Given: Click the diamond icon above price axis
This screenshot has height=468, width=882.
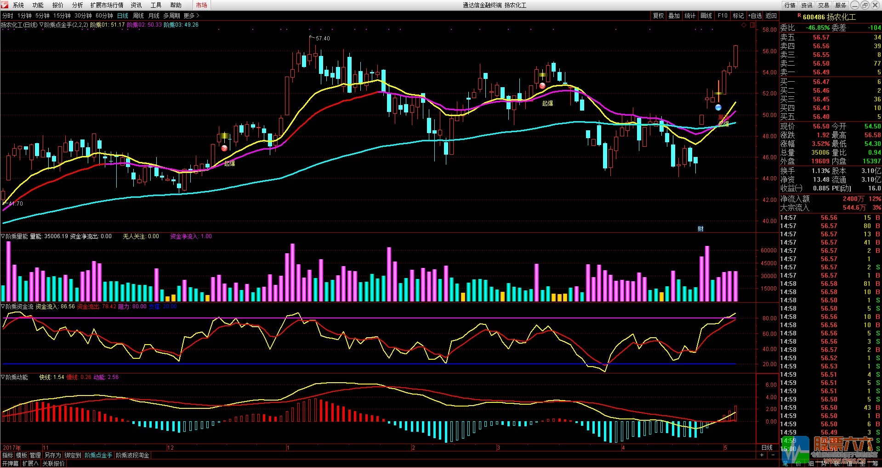Looking at the screenshot, I should (x=744, y=25).
